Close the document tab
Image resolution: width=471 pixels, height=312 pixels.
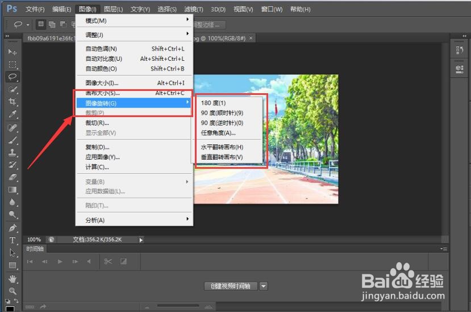click(x=251, y=38)
